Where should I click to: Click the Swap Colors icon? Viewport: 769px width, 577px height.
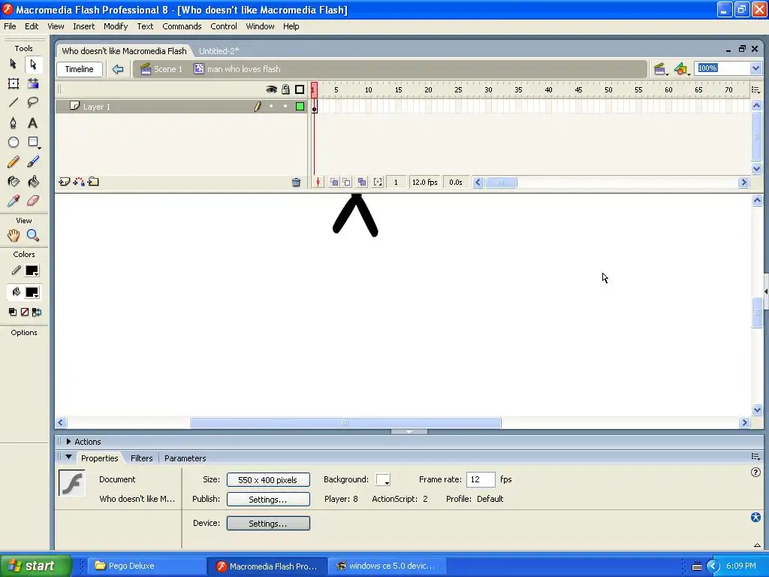point(36,312)
